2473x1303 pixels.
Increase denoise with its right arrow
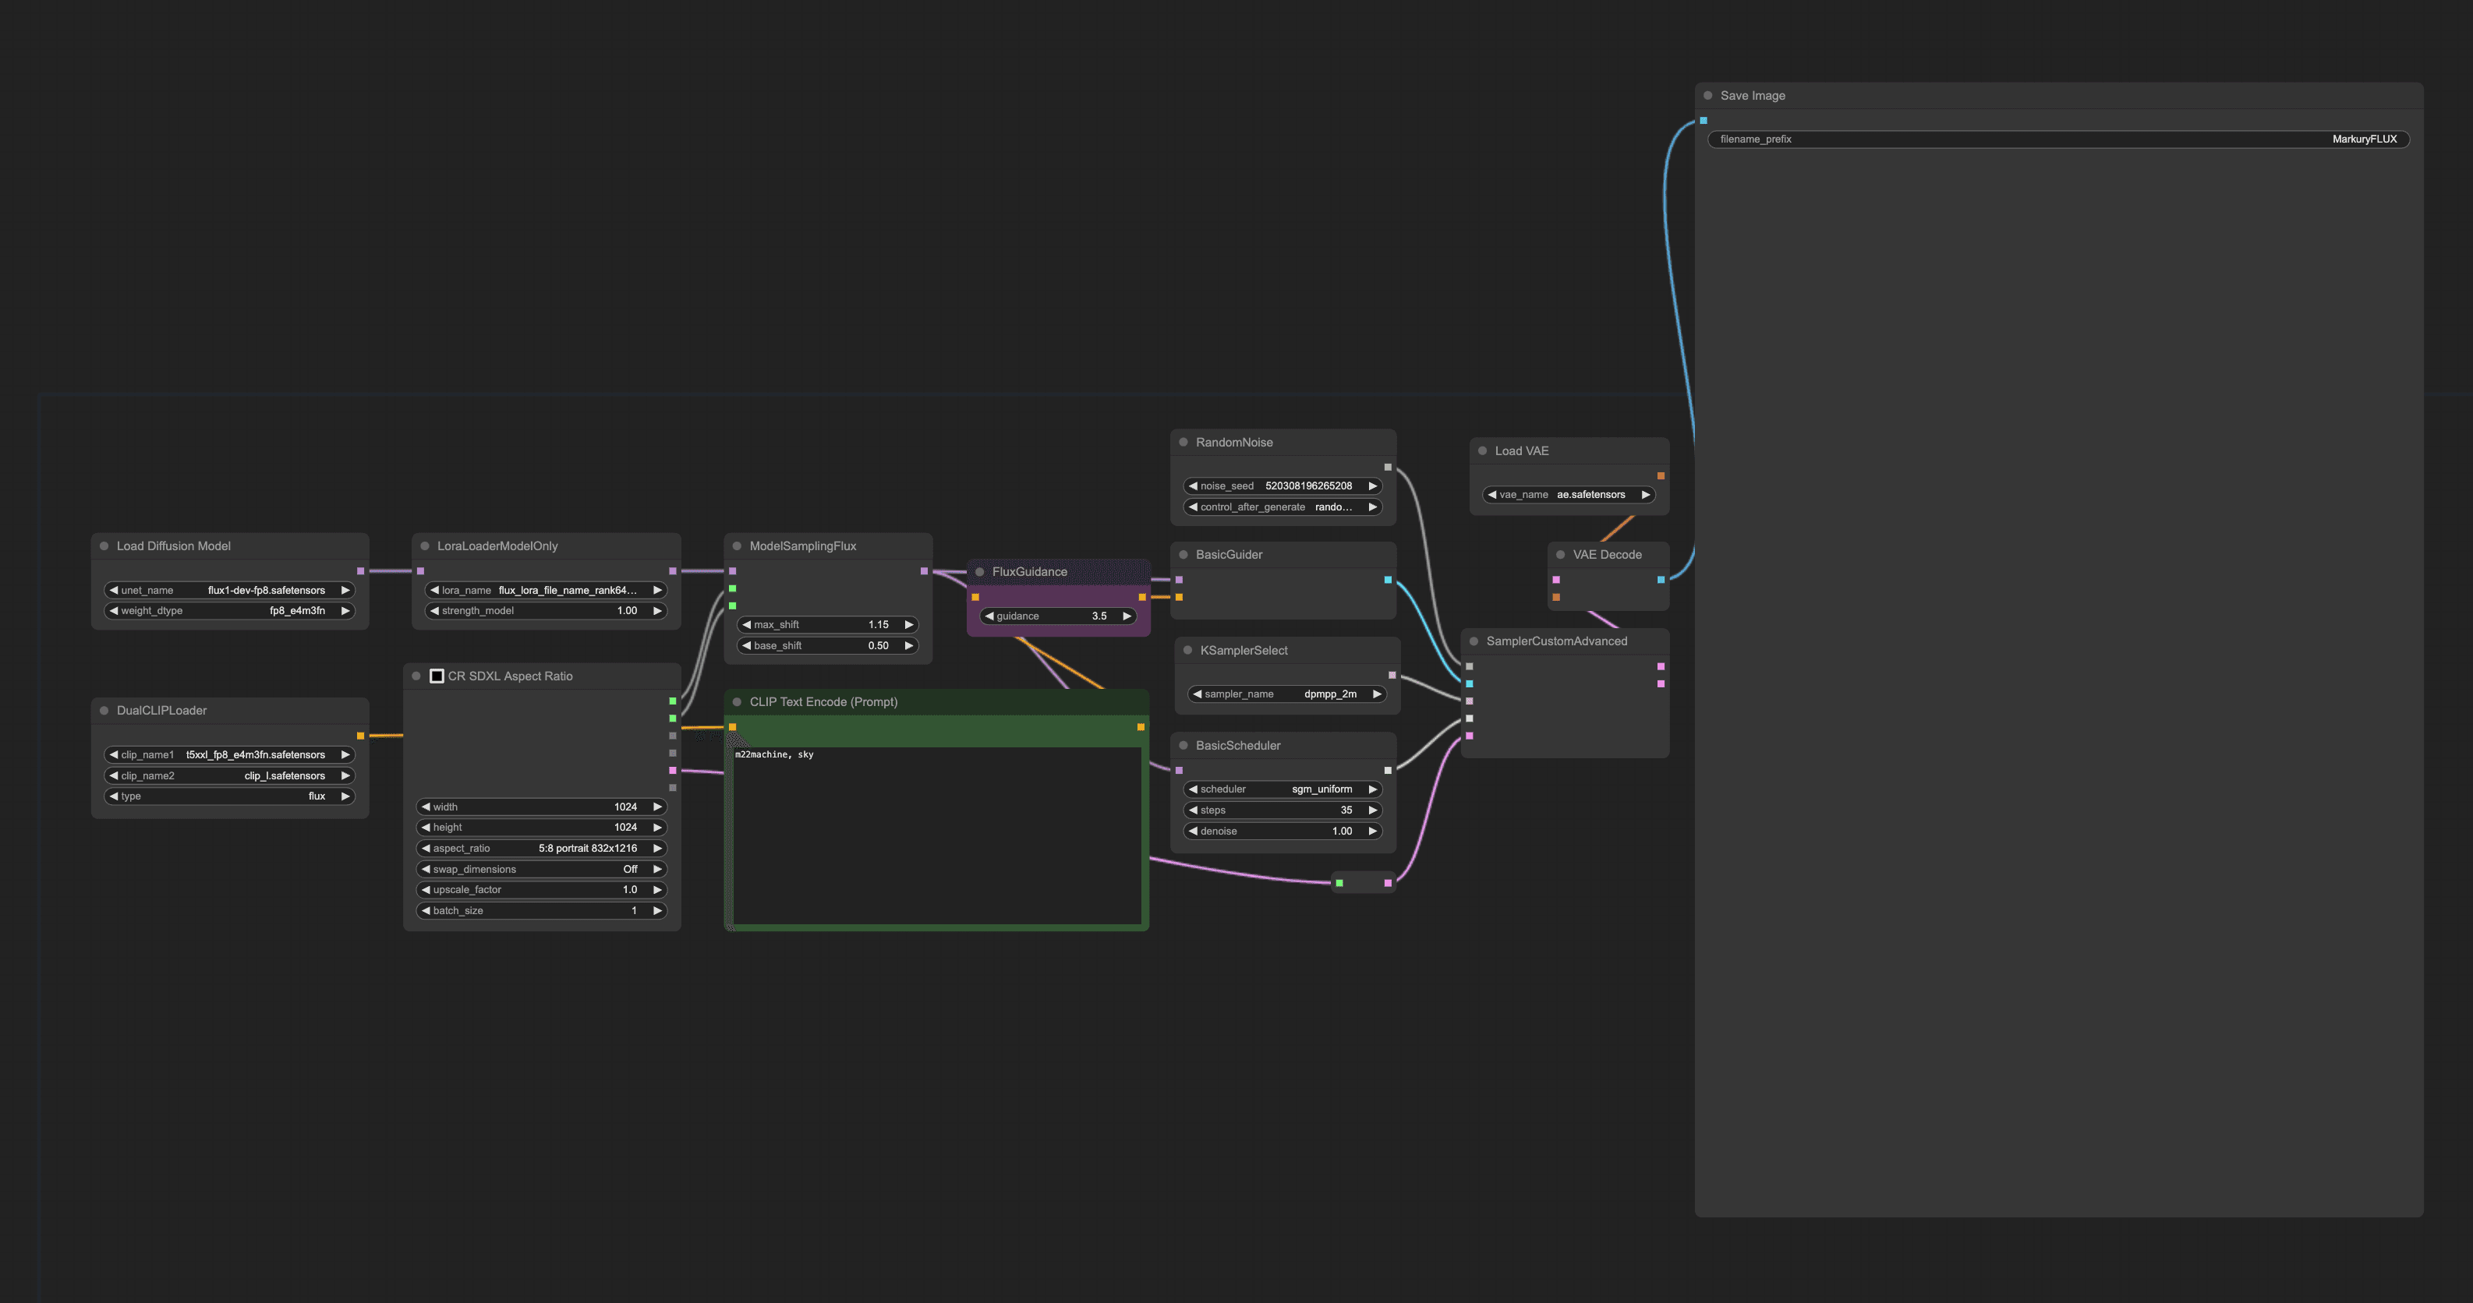(1372, 832)
